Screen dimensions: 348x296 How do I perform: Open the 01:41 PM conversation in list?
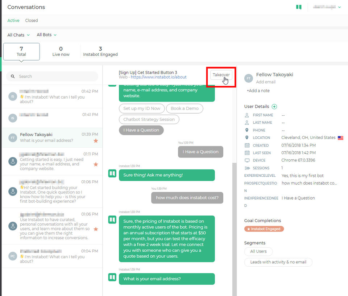coord(52,118)
